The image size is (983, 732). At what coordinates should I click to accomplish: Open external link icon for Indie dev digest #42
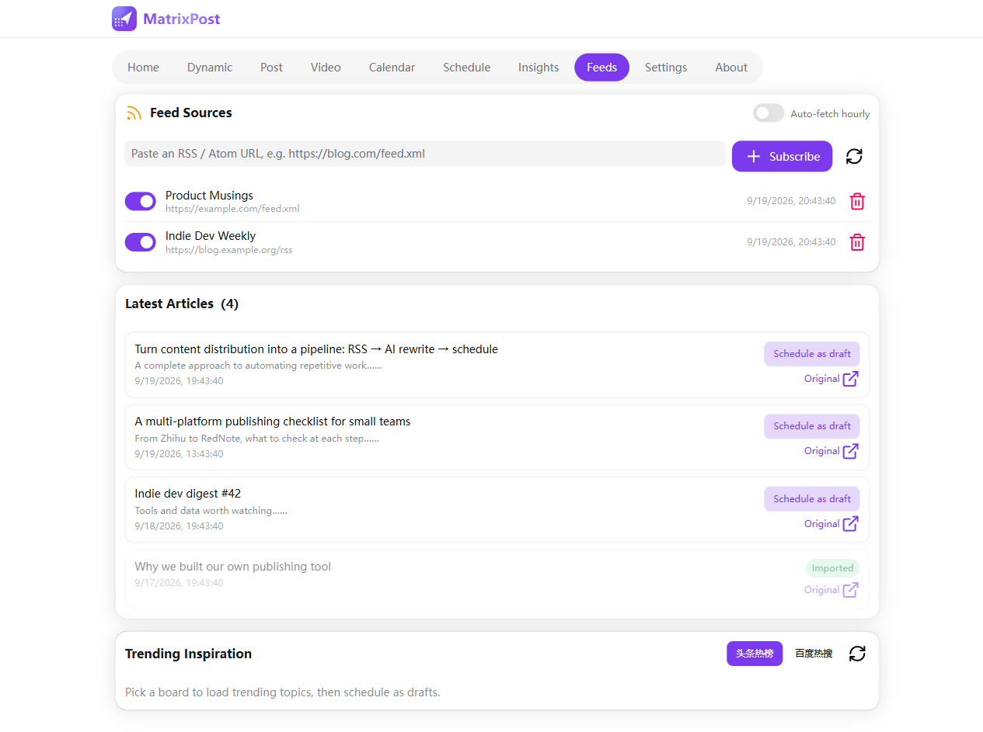pyautogui.click(x=851, y=524)
